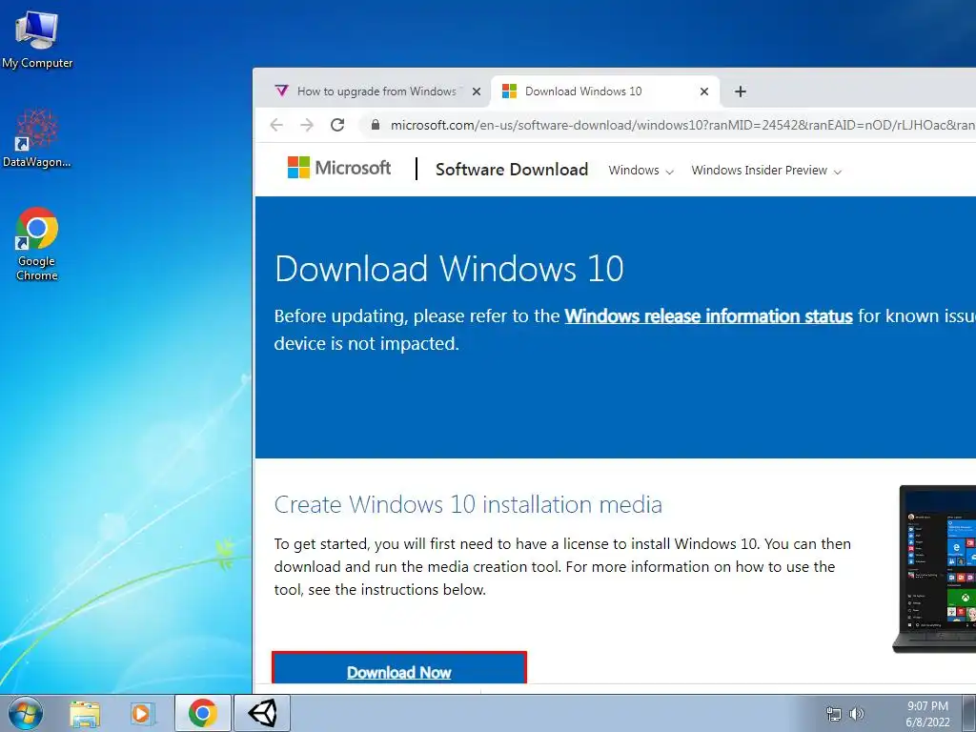The width and height of the screenshot is (976, 732).
Task: Open a new tab with the plus button
Action: [x=740, y=91]
